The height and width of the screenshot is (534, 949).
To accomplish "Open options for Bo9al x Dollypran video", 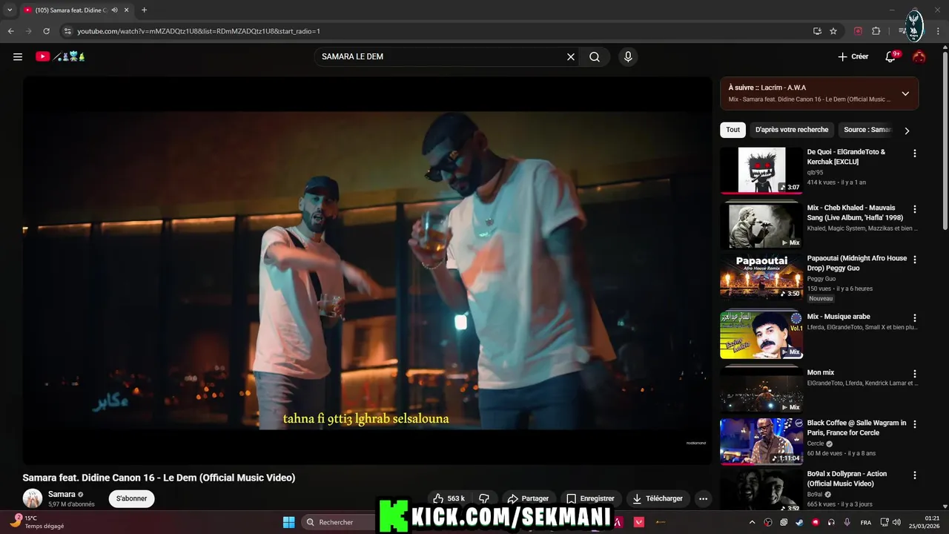I will [914, 475].
